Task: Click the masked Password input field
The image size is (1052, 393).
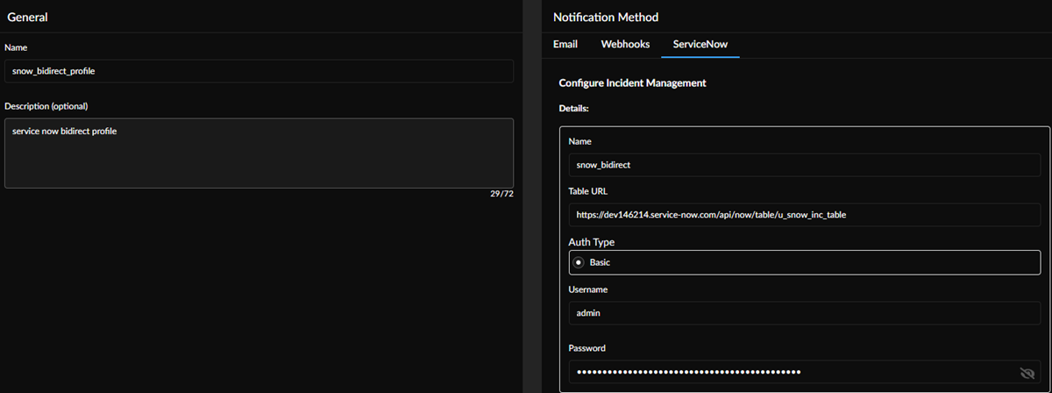Action: coord(789,372)
